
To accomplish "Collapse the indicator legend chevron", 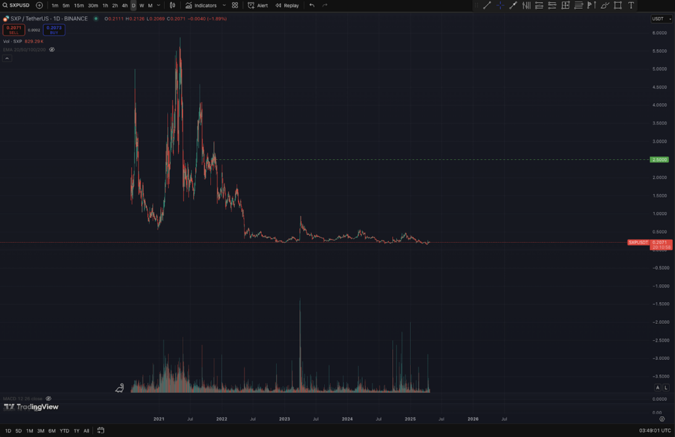I will click(7, 59).
